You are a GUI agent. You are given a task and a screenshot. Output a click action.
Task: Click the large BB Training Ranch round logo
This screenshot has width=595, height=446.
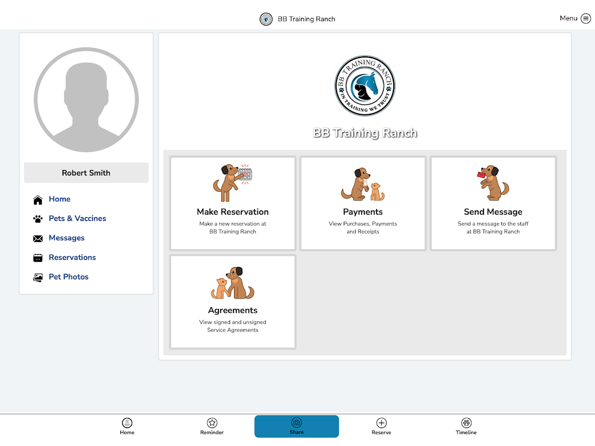tap(365, 86)
